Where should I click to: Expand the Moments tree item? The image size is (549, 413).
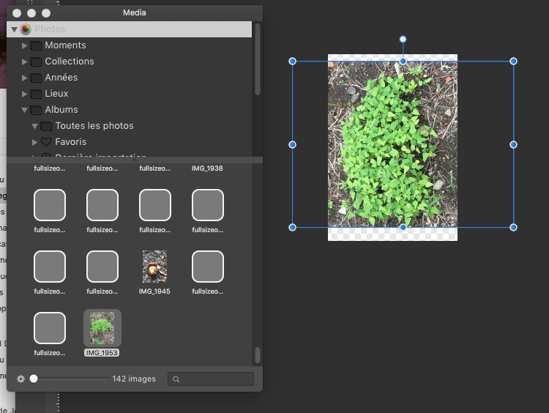(x=24, y=45)
